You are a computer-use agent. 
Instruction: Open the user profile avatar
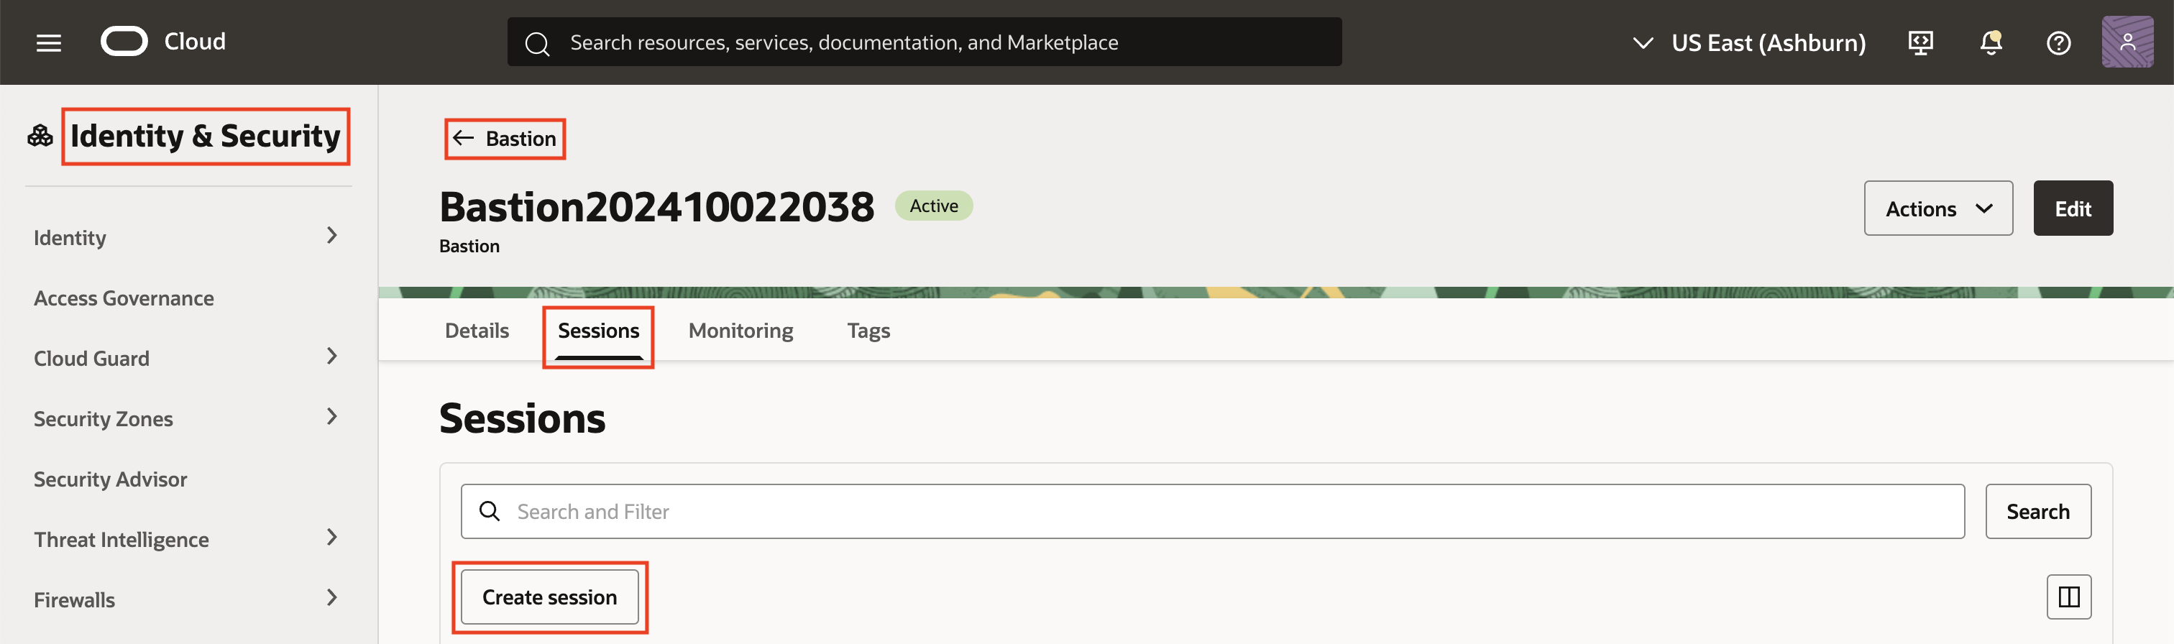click(x=2127, y=42)
